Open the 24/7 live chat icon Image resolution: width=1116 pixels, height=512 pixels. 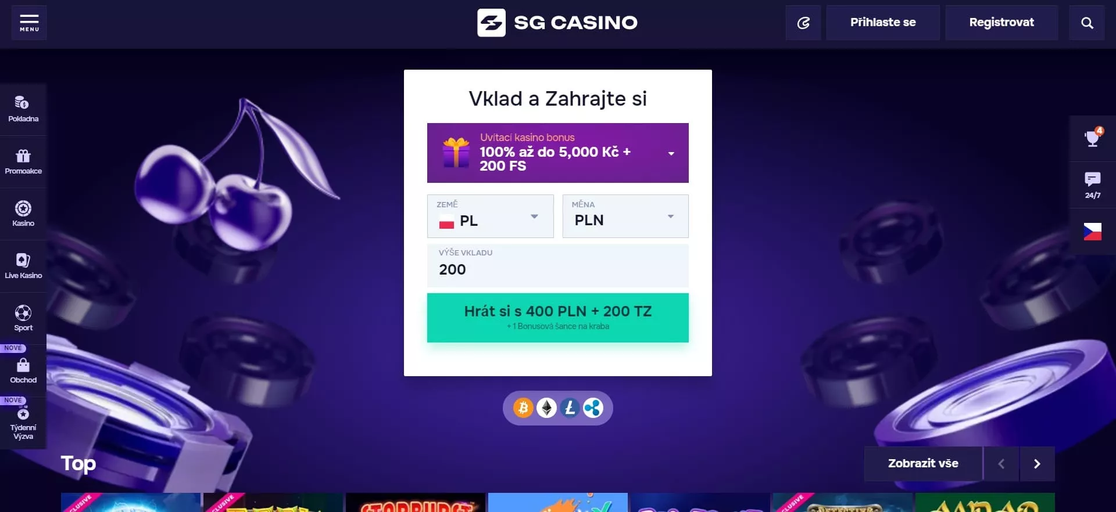[1093, 185]
